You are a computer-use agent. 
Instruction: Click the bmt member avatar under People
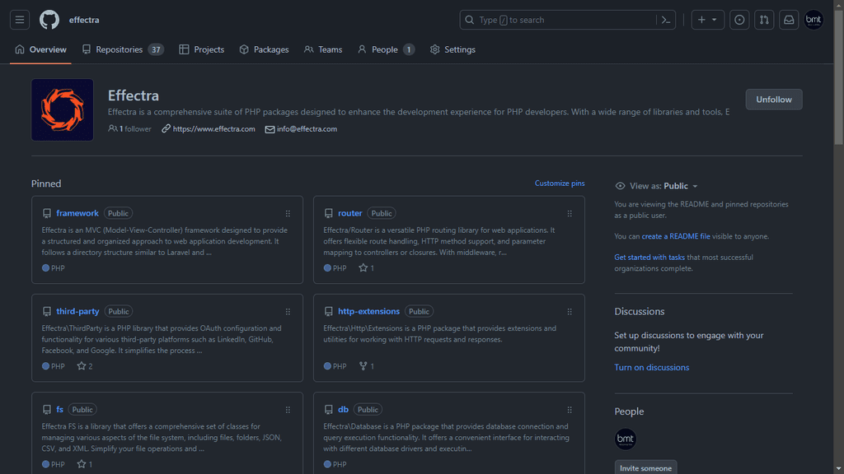625,439
